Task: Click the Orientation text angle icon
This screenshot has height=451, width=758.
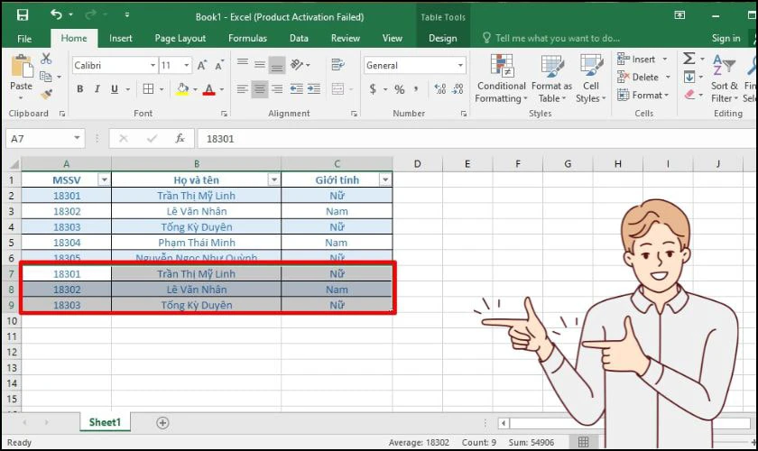Action: tap(296, 64)
